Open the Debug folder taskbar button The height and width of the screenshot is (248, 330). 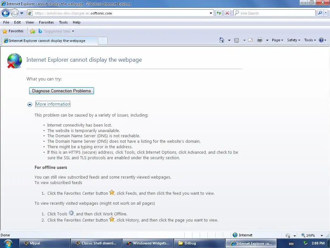(x=199, y=243)
